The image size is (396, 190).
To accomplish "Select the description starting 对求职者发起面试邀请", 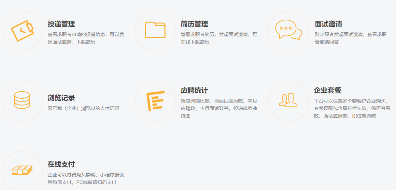I will (x=351, y=38).
